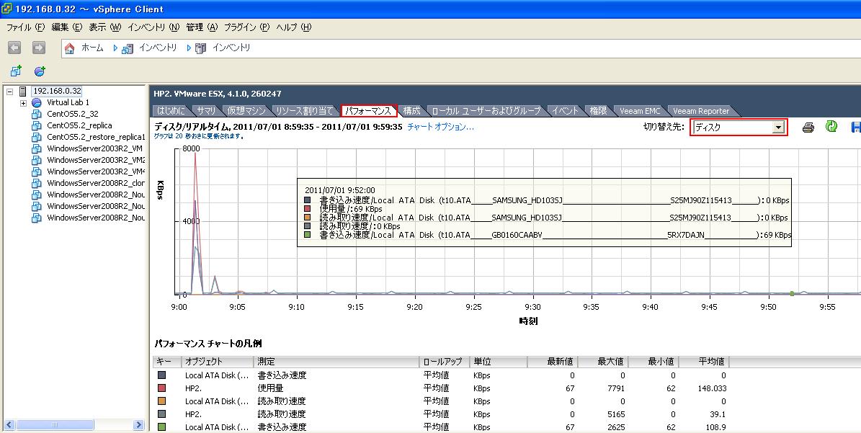
Task: Expand the Virtual Lab 1 tree node
Action: [x=23, y=102]
